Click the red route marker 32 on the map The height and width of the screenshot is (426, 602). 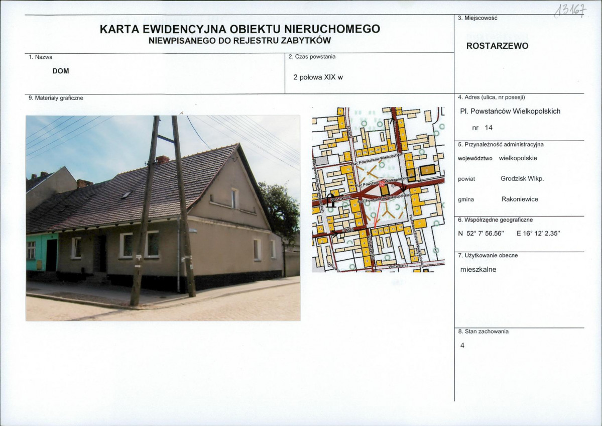point(382,184)
